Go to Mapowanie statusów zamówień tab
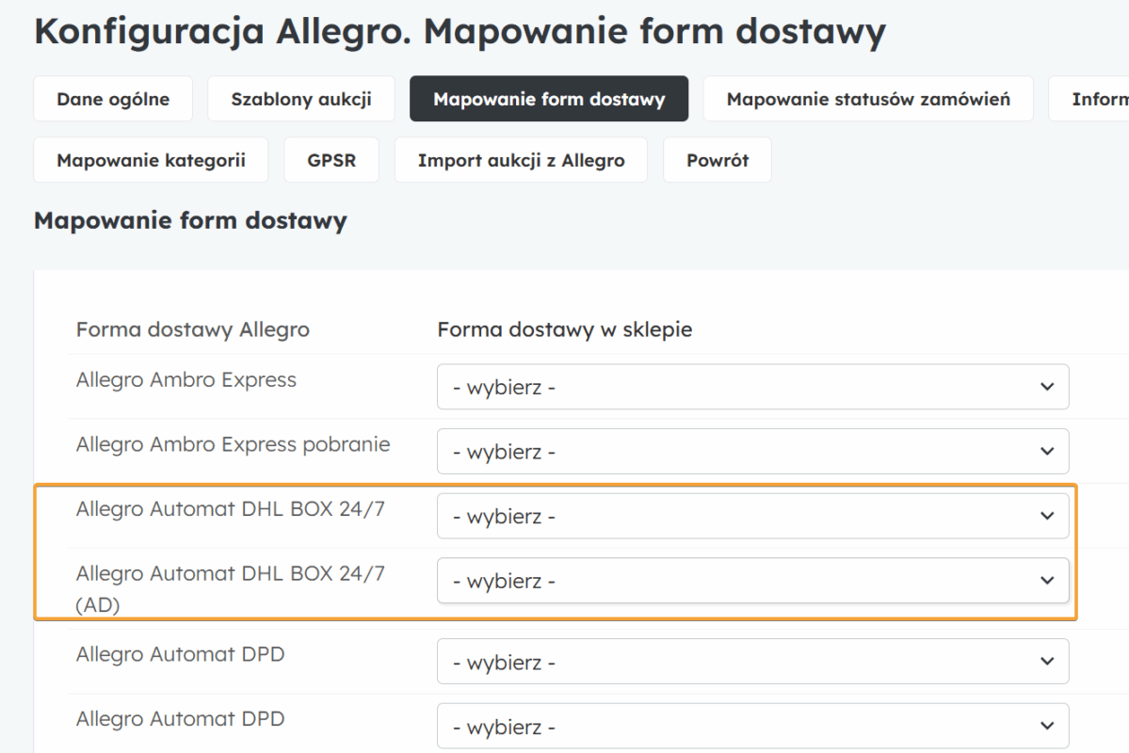1129x753 pixels. click(867, 99)
